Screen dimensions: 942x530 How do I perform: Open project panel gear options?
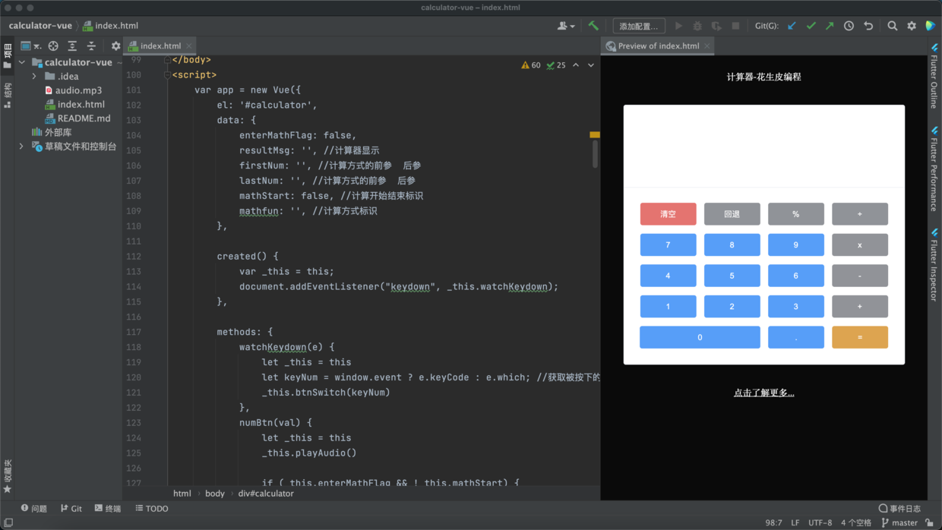pos(115,46)
